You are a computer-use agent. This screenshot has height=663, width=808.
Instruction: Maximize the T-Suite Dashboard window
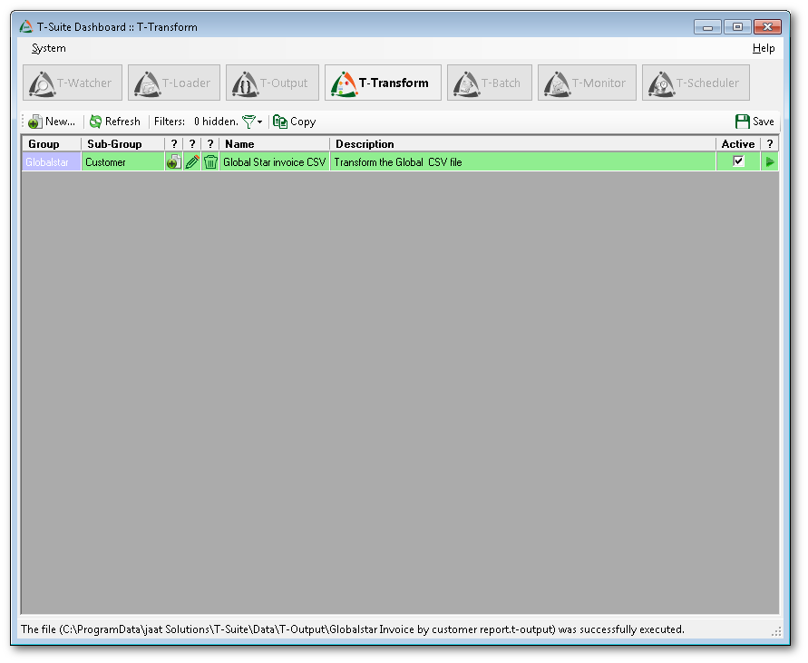[x=737, y=27]
